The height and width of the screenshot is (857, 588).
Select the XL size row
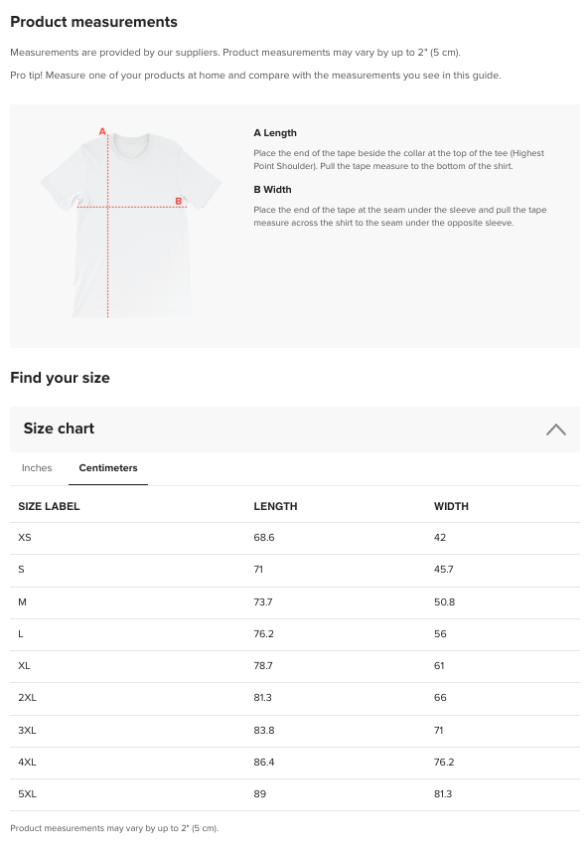click(x=295, y=666)
